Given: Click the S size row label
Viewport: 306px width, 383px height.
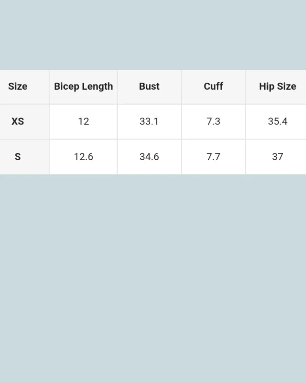Looking at the screenshot, I should pyautogui.click(x=18, y=157).
